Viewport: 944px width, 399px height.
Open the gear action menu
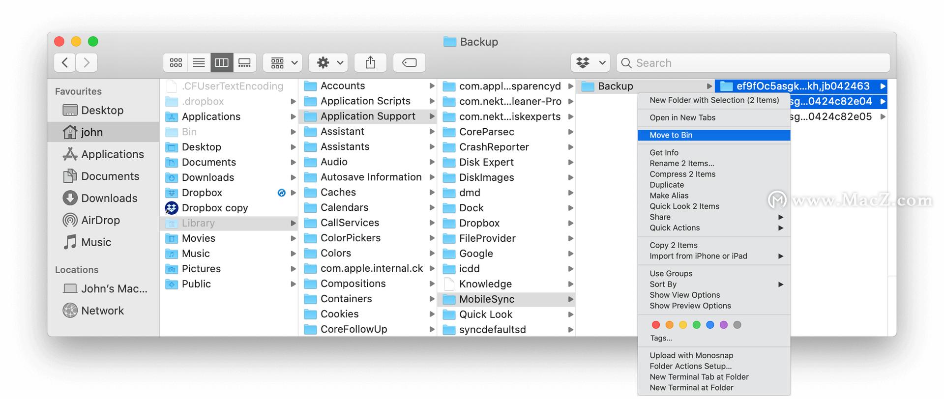click(328, 62)
